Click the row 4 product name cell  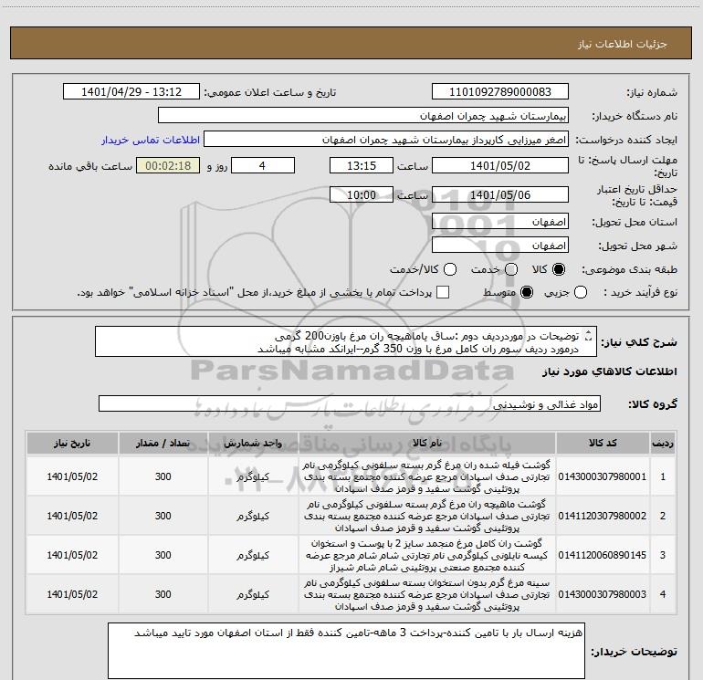tap(427, 594)
